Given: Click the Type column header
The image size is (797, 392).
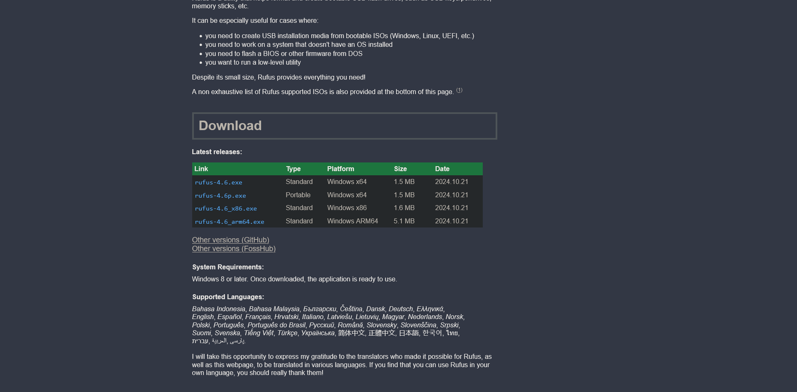Looking at the screenshot, I should (x=293, y=169).
